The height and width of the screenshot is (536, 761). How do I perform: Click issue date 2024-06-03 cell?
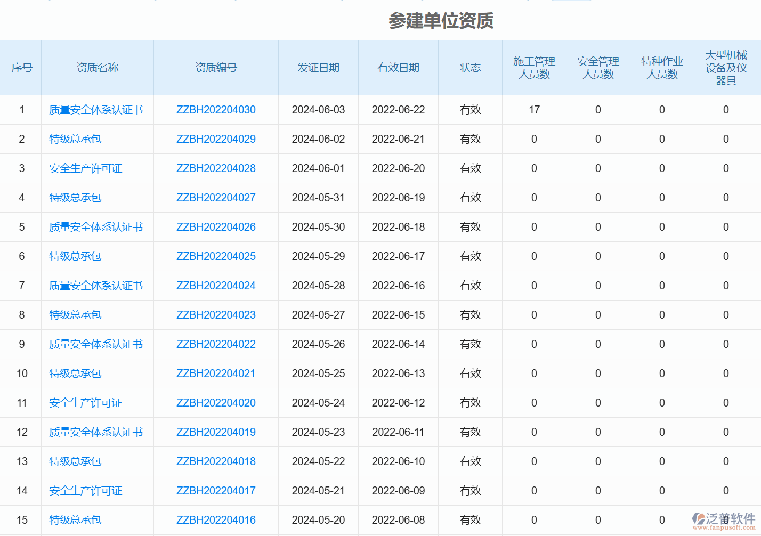[x=318, y=110]
